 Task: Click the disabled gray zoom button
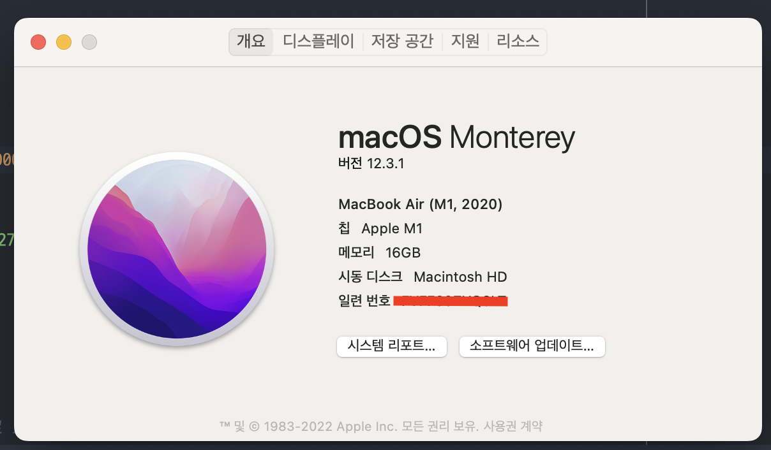pos(89,42)
